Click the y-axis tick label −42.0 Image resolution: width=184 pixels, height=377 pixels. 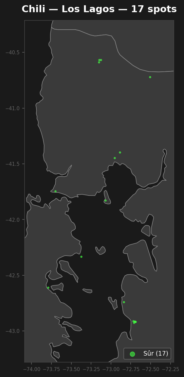point(13,220)
